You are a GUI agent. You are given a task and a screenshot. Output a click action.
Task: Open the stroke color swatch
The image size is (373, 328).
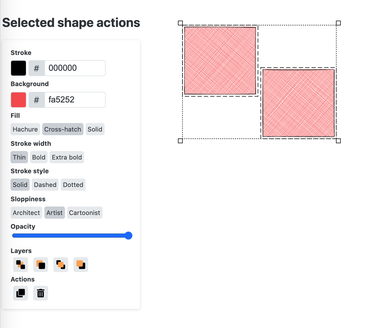[18, 68]
